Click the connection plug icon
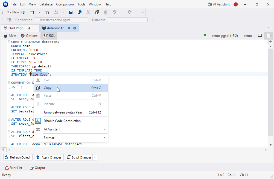 pyautogui.click(x=9, y=20)
